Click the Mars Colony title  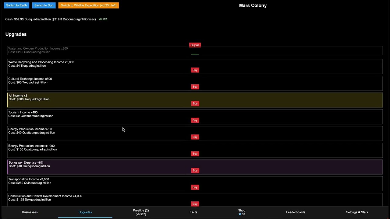(253, 5)
